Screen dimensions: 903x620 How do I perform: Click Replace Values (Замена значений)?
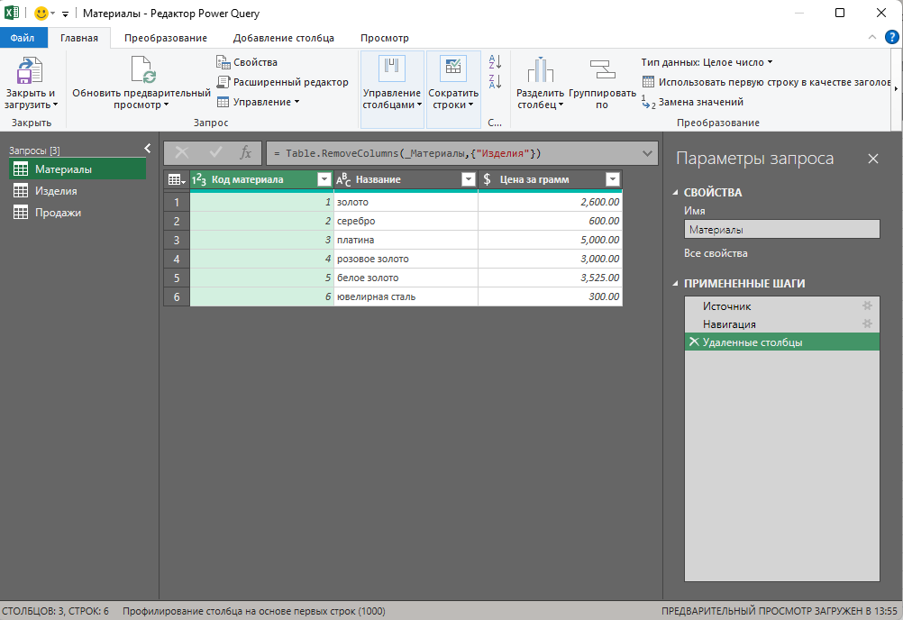[x=693, y=102]
